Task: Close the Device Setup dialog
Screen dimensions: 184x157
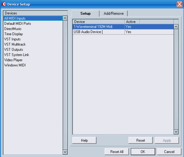Action: coord(179,4)
